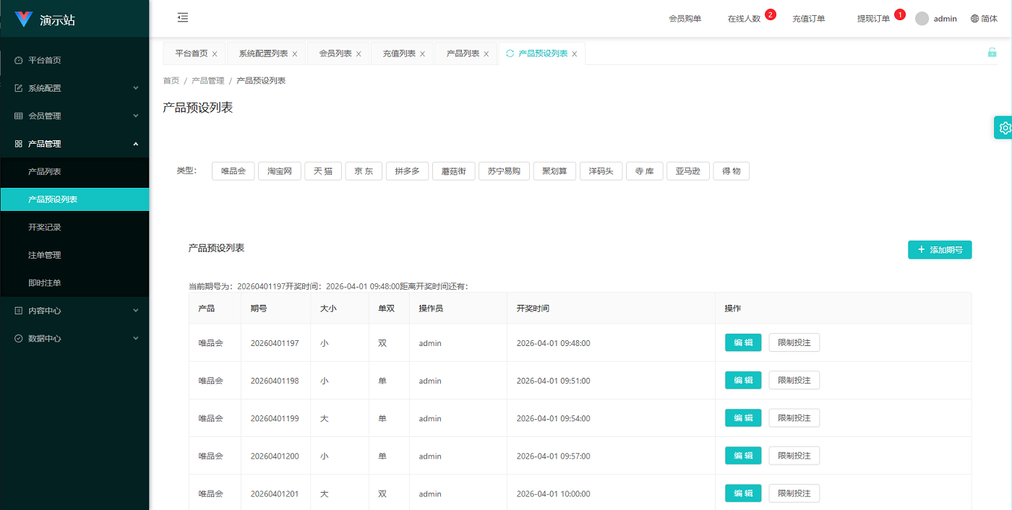Collapse the 产品管理 sidebar menu
This screenshot has height=510, width=1012.
(x=74, y=144)
